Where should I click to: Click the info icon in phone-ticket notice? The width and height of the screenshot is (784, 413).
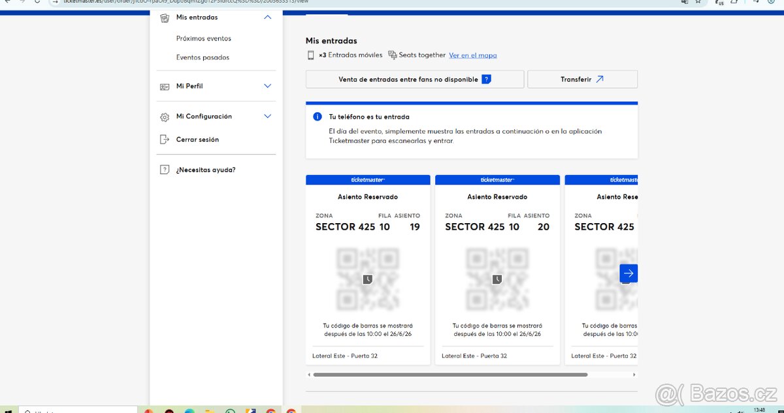click(318, 117)
